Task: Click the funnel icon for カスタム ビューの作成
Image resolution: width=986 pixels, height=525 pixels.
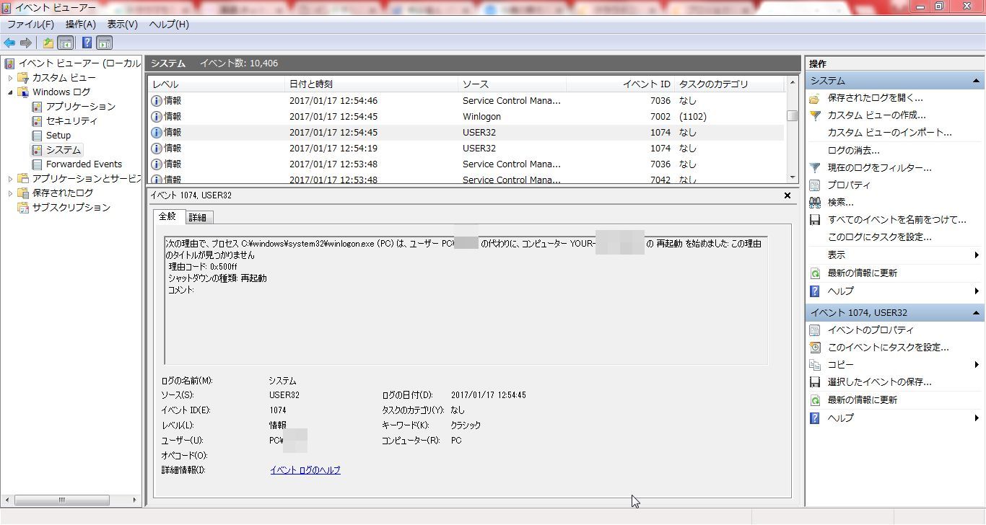Action: click(815, 115)
